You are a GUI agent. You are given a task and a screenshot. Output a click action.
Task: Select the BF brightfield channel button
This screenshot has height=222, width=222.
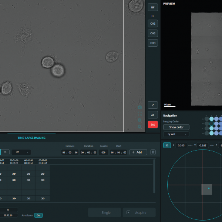(x=152, y=7)
